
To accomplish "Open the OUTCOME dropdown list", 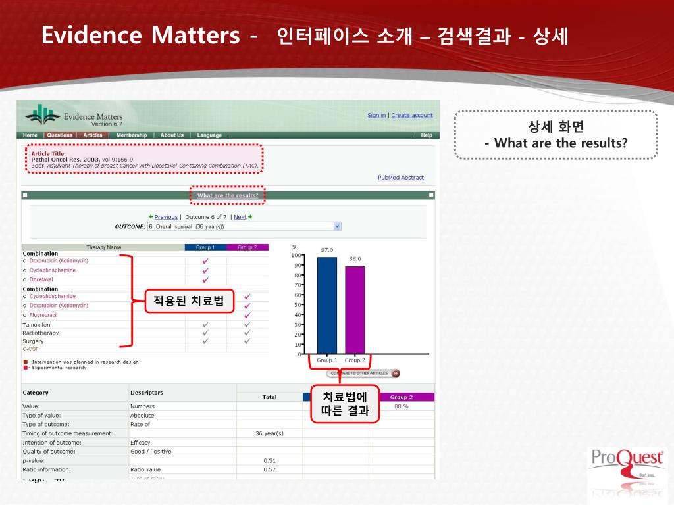I will tap(244, 226).
